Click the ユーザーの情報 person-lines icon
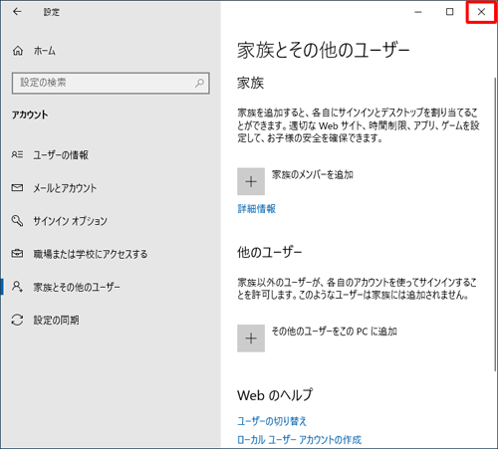 [17, 154]
